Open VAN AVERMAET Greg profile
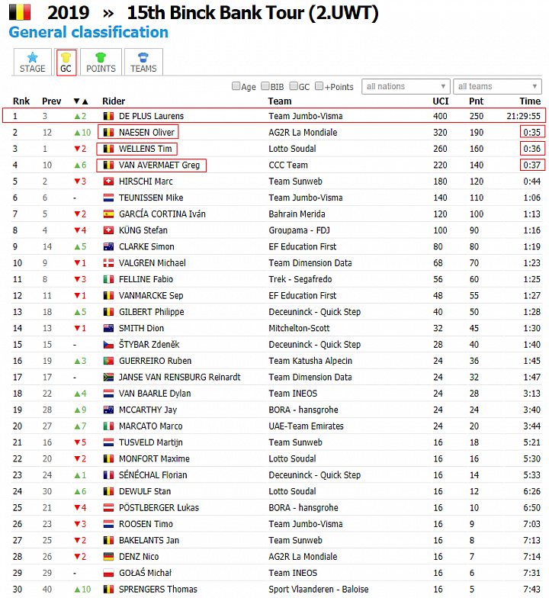This screenshot has height=598, width=549. click(159, 165)
